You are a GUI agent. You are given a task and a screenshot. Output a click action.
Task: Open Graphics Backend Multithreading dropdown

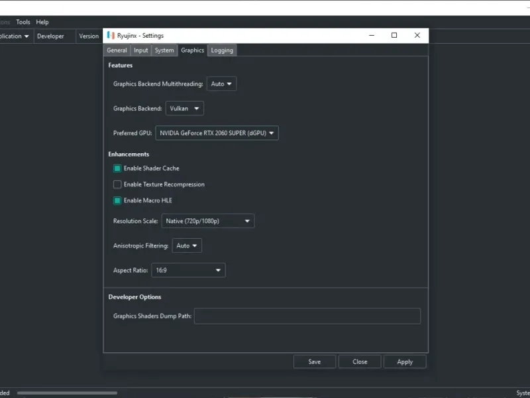tap(221, 84)
